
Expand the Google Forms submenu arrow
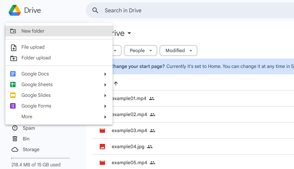click(105, 106)
